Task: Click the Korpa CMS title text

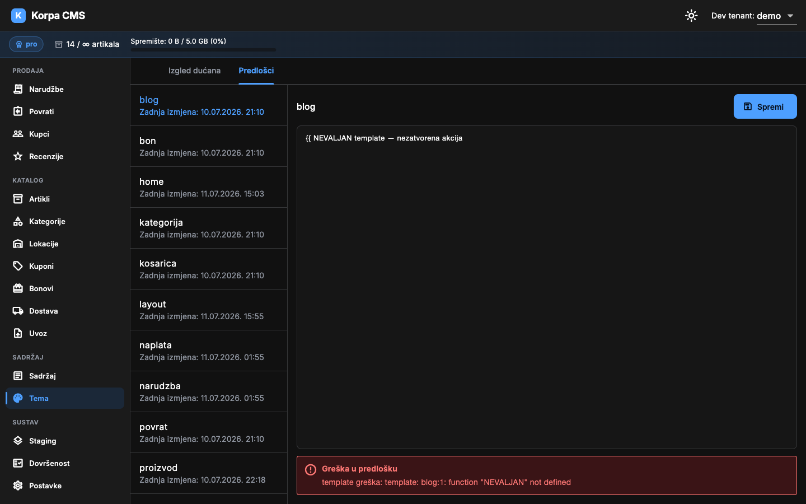Action: [x=58, y=16]
